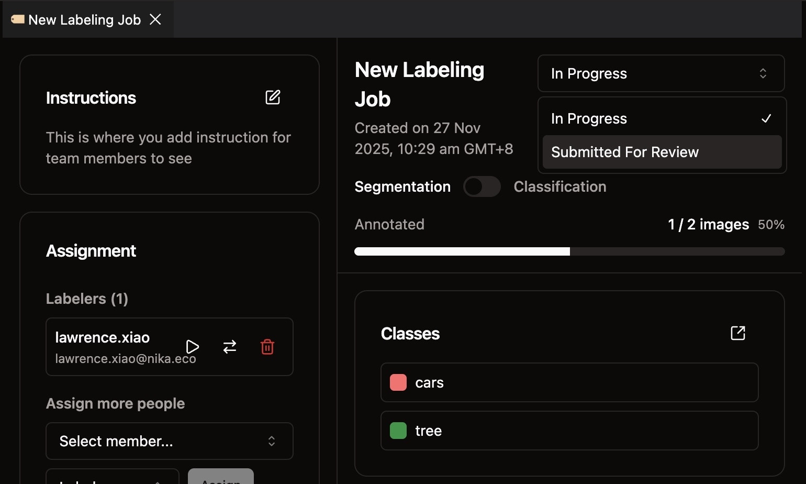
Task: Click the play icon for lawrence.xiao
Action: coord(193,347)
